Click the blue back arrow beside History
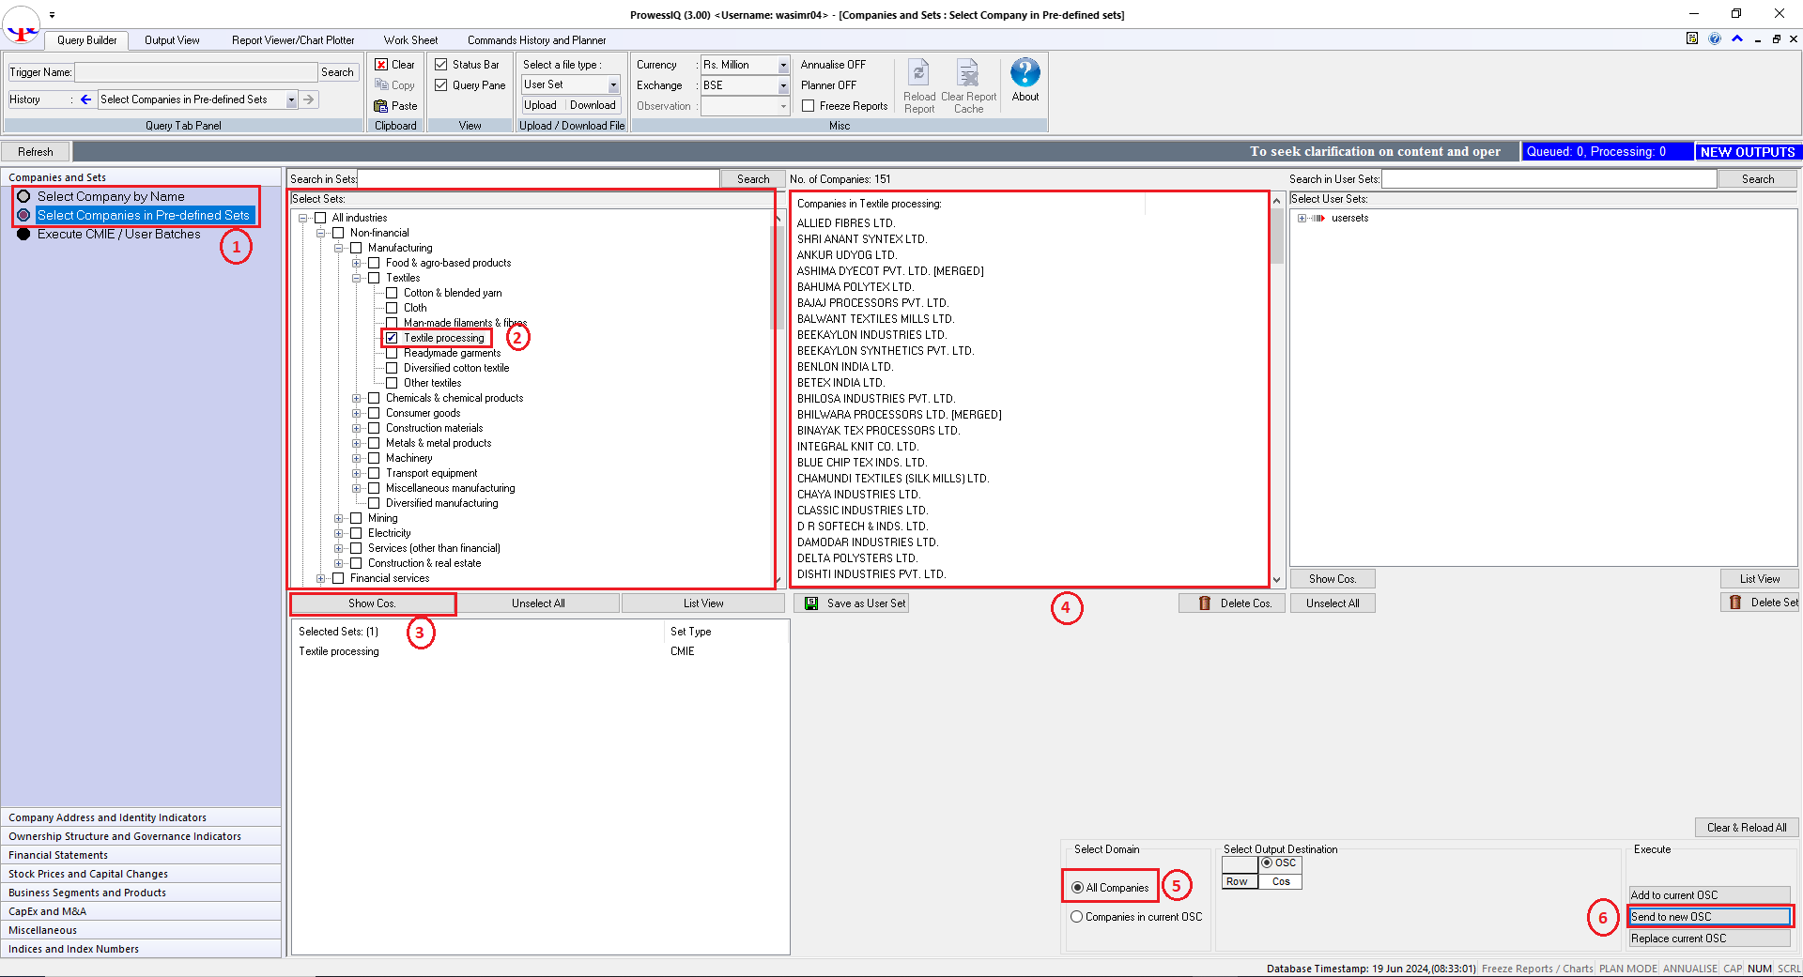Screen dimensions: 1803x977 pyautogui.click(x=85, y=99)
